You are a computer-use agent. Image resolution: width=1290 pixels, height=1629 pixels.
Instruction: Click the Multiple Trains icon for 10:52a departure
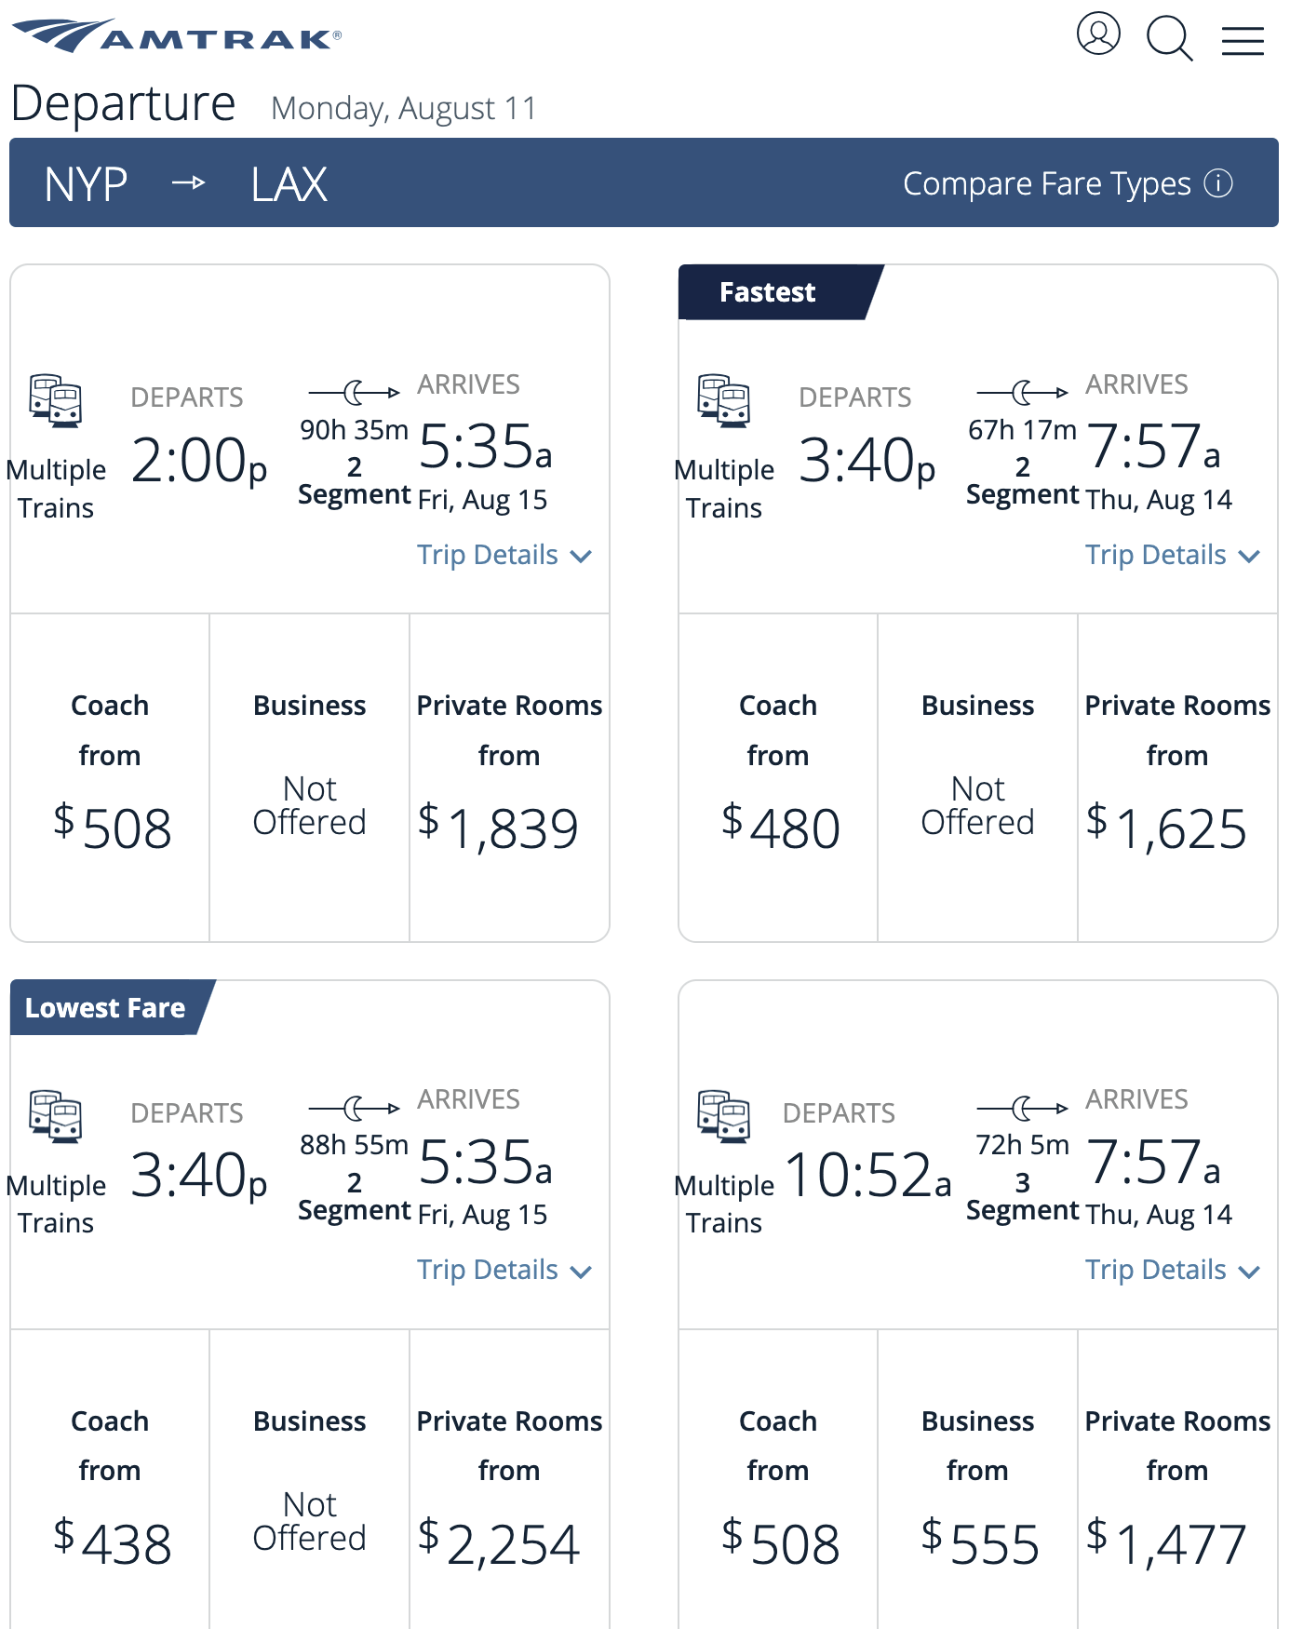pos(724,1116)
